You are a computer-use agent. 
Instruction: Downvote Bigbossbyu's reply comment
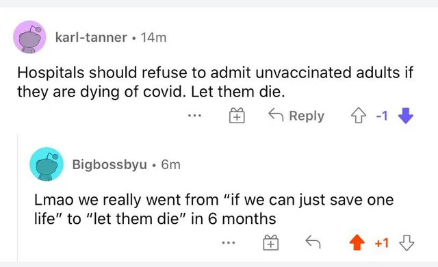click(407, 243)
